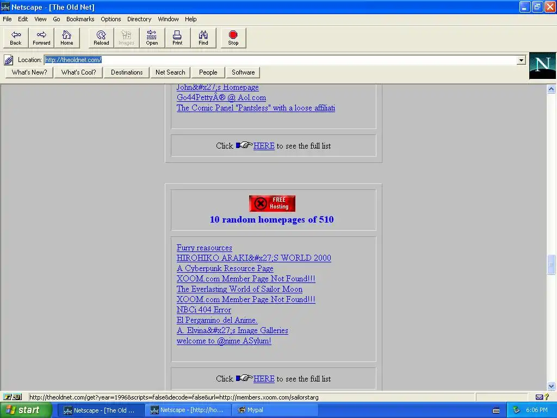Open A Cyberpunk Resource Page link
Image resolution: width=557 pixels, height=418 pixels.
pos(225,268)
